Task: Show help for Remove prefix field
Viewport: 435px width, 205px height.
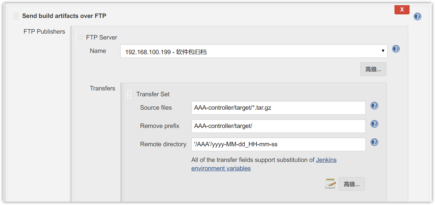Action: [374, 124]
